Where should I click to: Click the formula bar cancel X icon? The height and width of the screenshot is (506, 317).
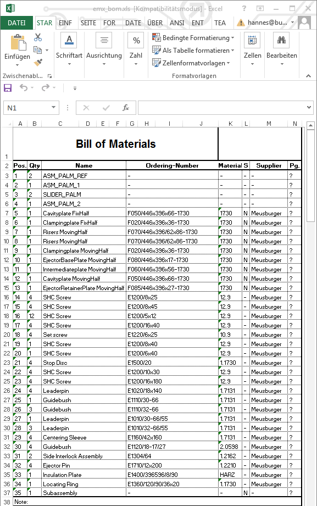pyautogui.click(x=86, y=108)
